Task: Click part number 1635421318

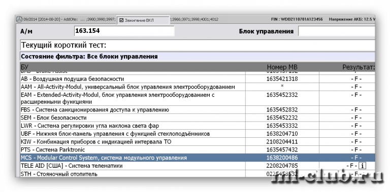Action: point(282,79)
